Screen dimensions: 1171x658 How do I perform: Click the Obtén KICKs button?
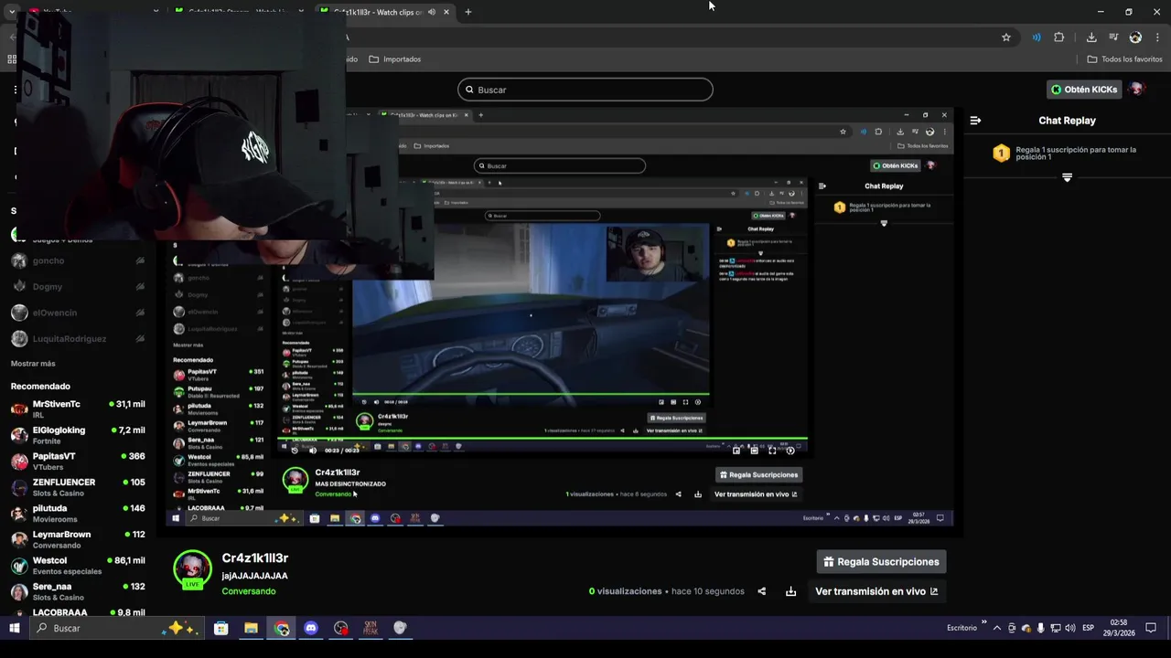1084,90
